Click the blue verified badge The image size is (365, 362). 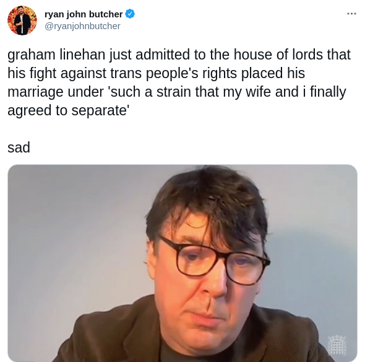pos(130,14)
